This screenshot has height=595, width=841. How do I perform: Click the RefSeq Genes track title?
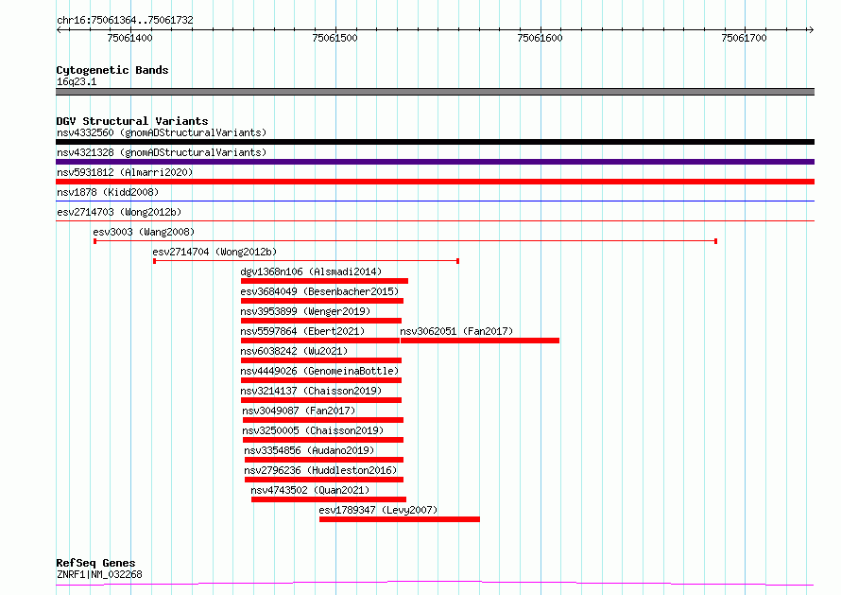95,563
